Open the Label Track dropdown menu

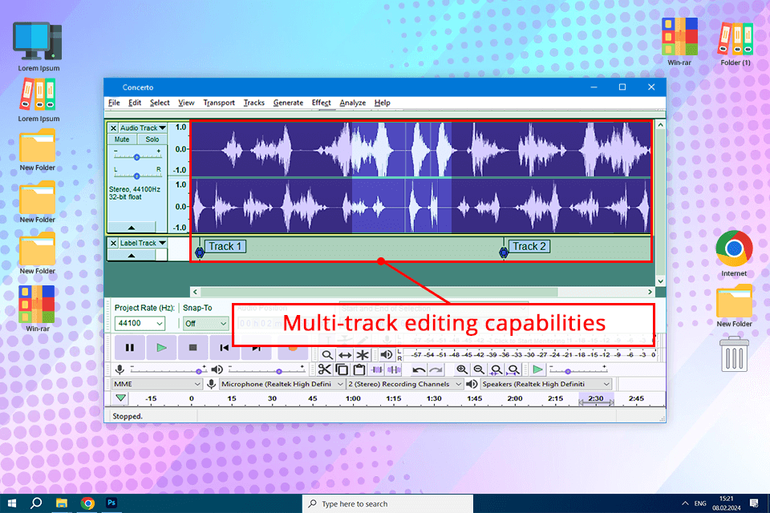point(143,243)
